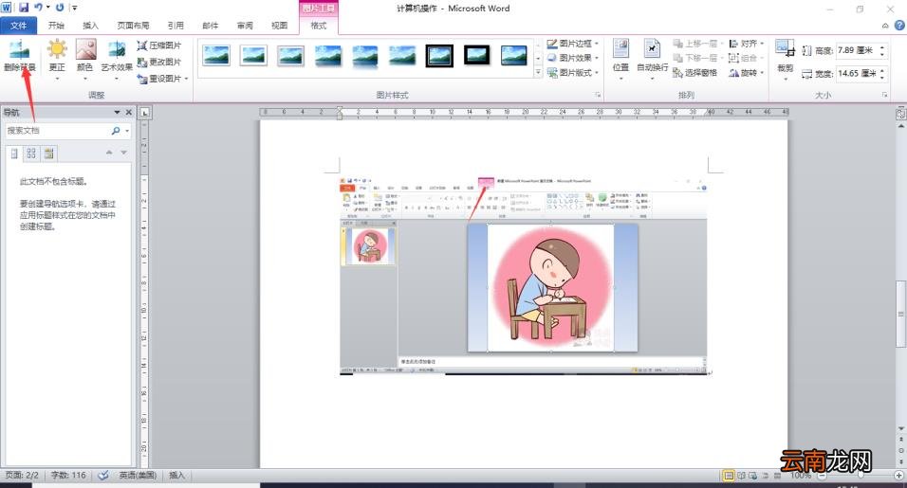907x488 pixels.
Task: Click the Redo icon in Quick Access Toolbar
Action: point(60,8)
